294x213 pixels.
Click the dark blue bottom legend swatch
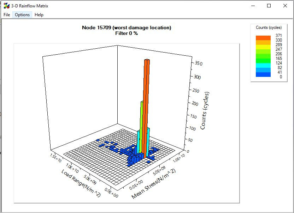[x=263, y=74]
